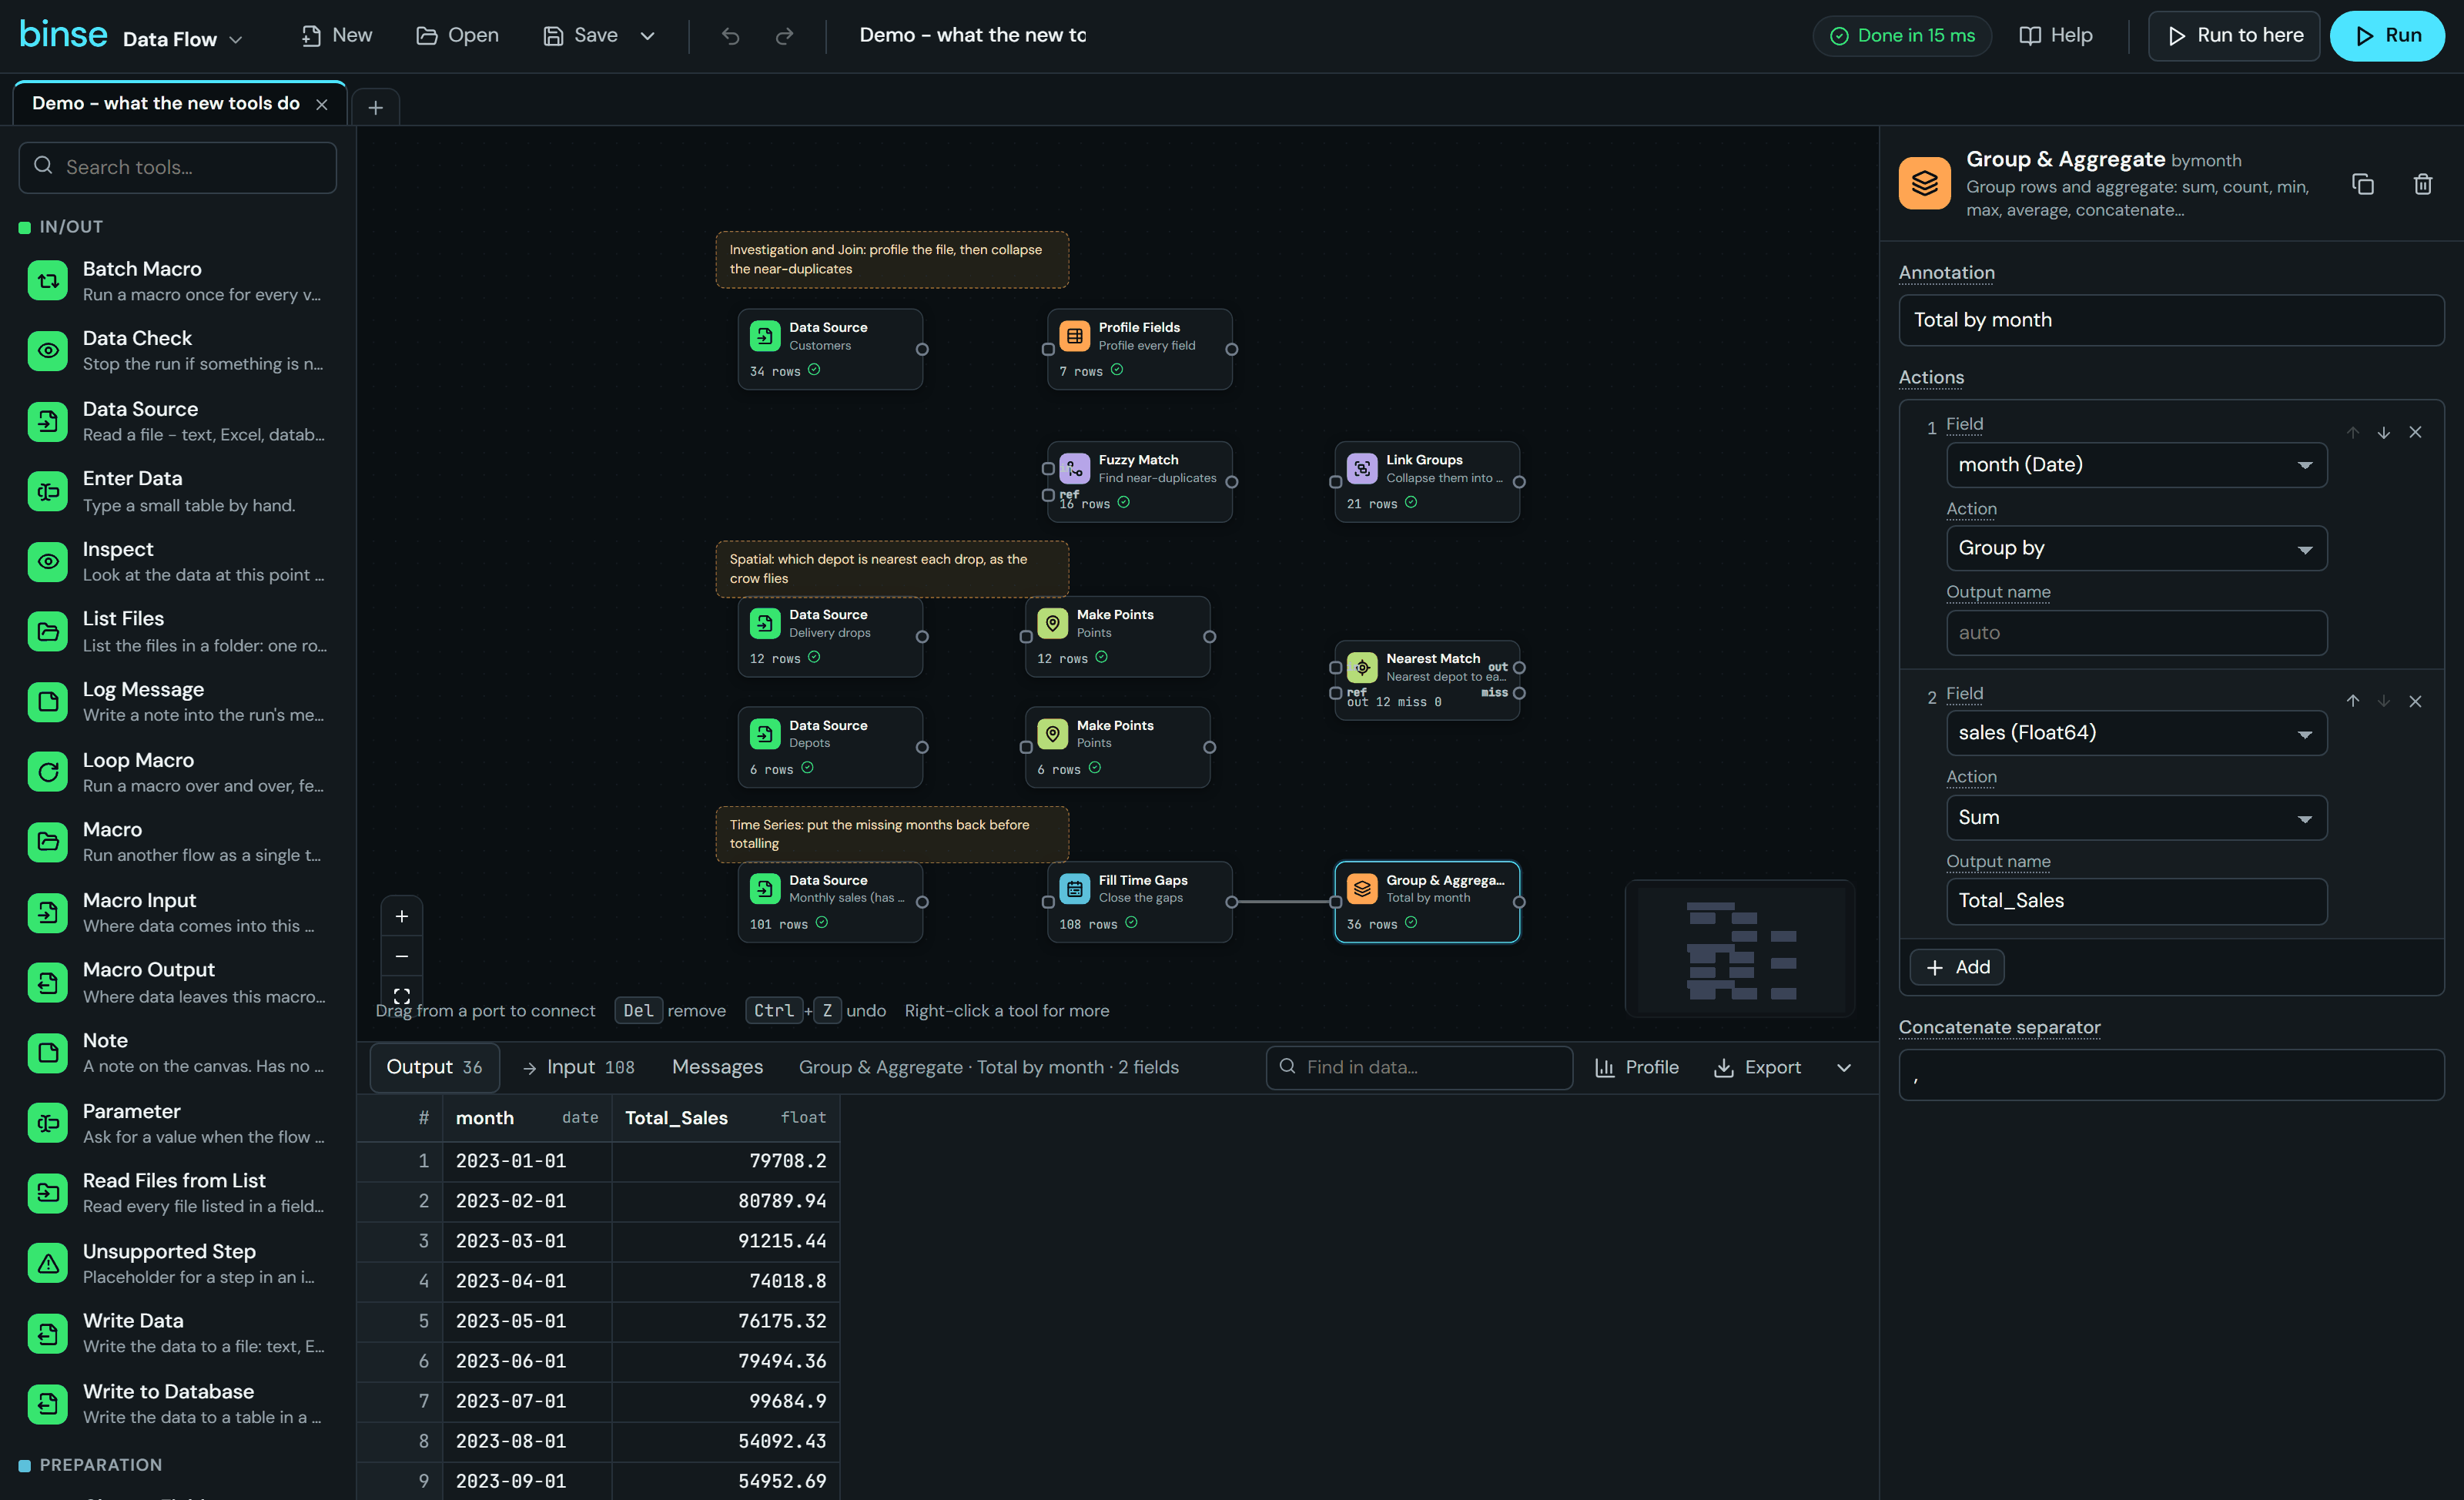Viewport: 2464px width, 1500px height.
Task: Click the Total_Sales column header
Action: [x=726, y=1118]
